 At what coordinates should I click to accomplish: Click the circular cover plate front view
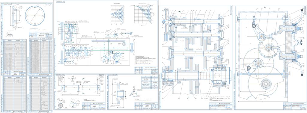[x=35, y=16]
